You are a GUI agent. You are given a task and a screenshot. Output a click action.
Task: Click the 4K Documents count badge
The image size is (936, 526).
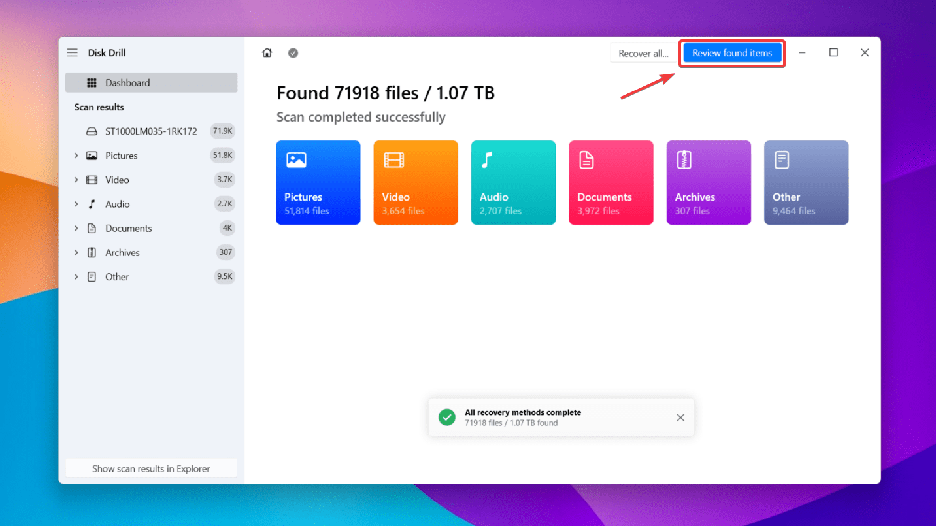(x=227, y=228)
